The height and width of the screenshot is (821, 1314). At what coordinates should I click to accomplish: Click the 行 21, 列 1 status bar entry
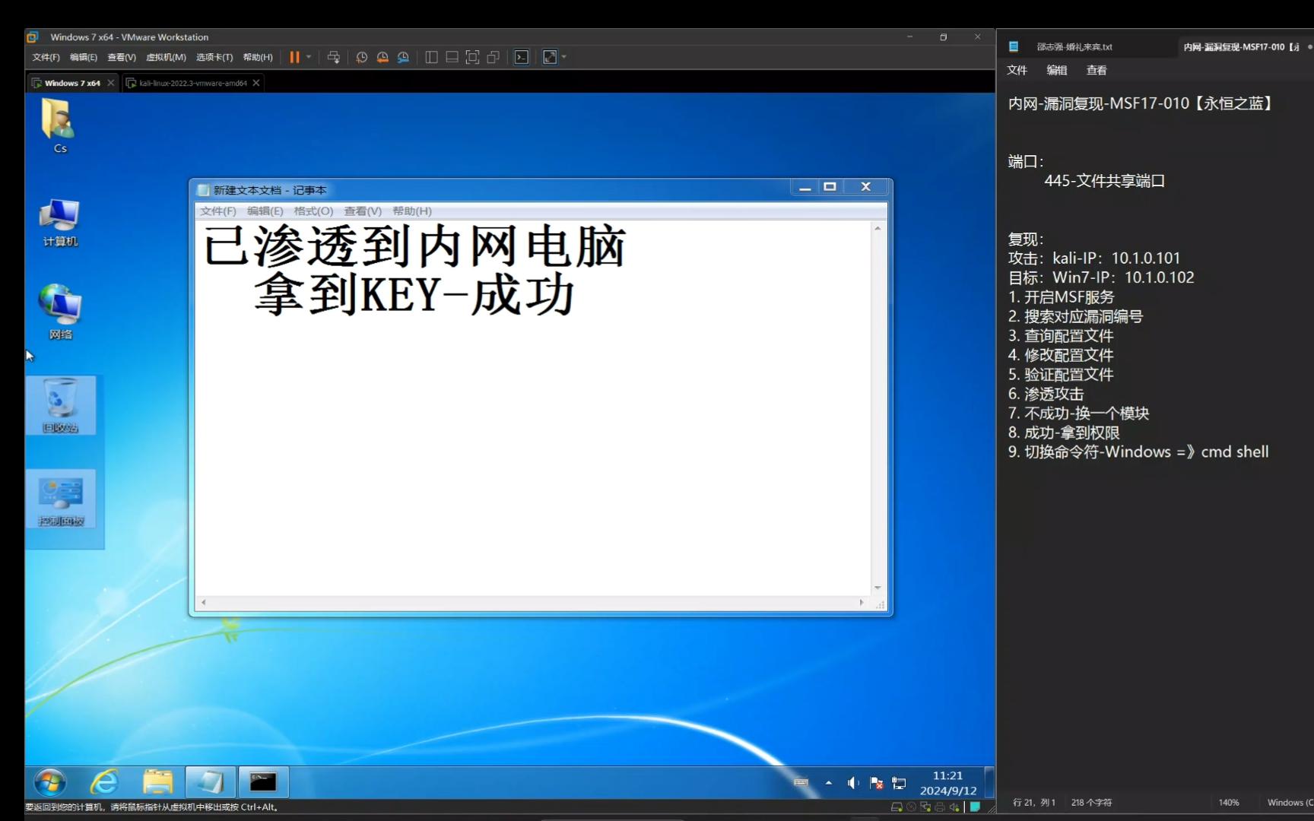(1034, 803)
